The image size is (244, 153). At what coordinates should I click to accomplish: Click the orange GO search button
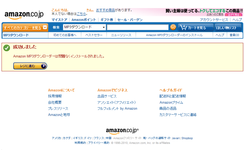(173, 27)
